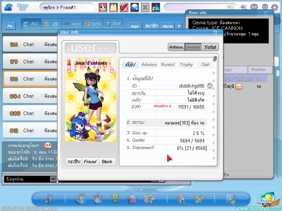Click the house with green arrow icon
Screen dimensions: 282x211
181,199
